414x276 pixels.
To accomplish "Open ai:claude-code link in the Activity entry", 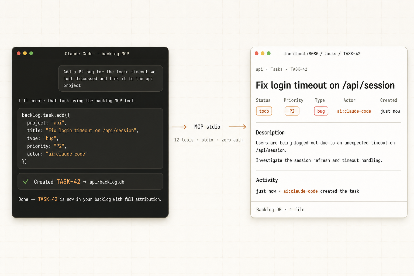I will (x=301, y=191).
